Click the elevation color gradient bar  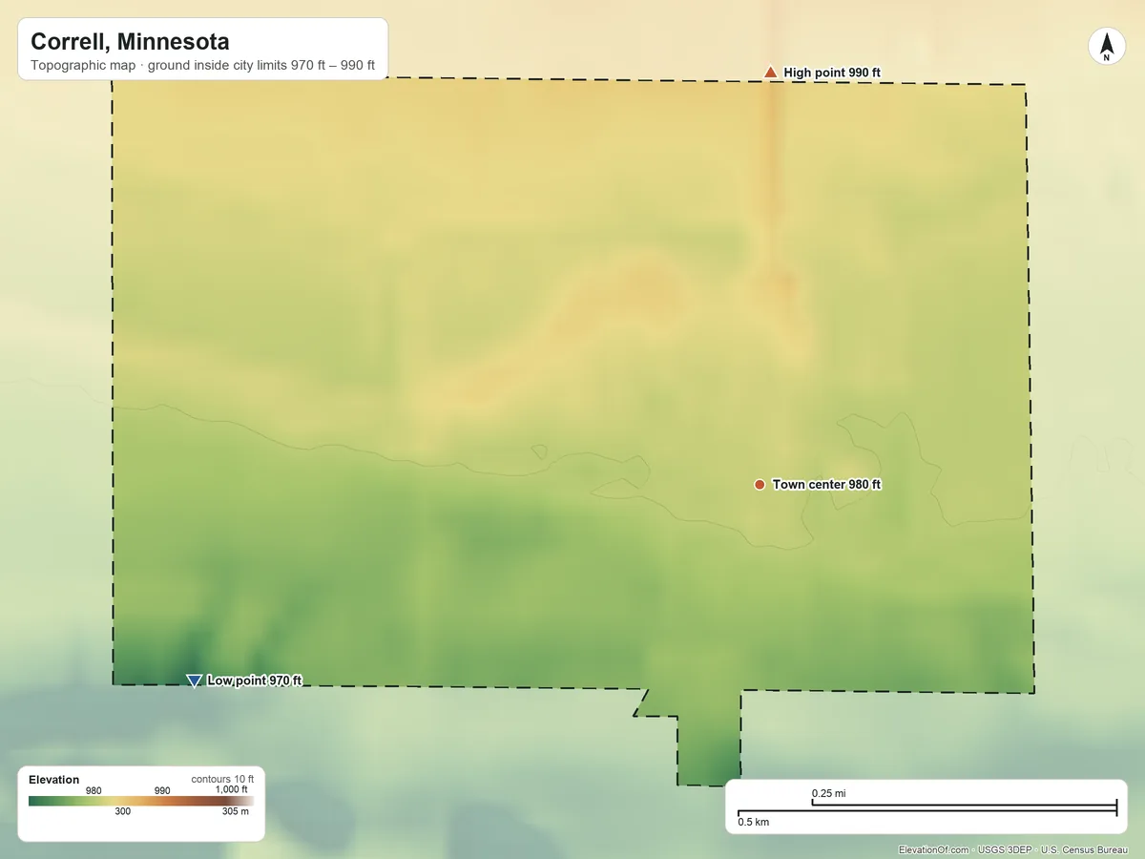[141, 801]
